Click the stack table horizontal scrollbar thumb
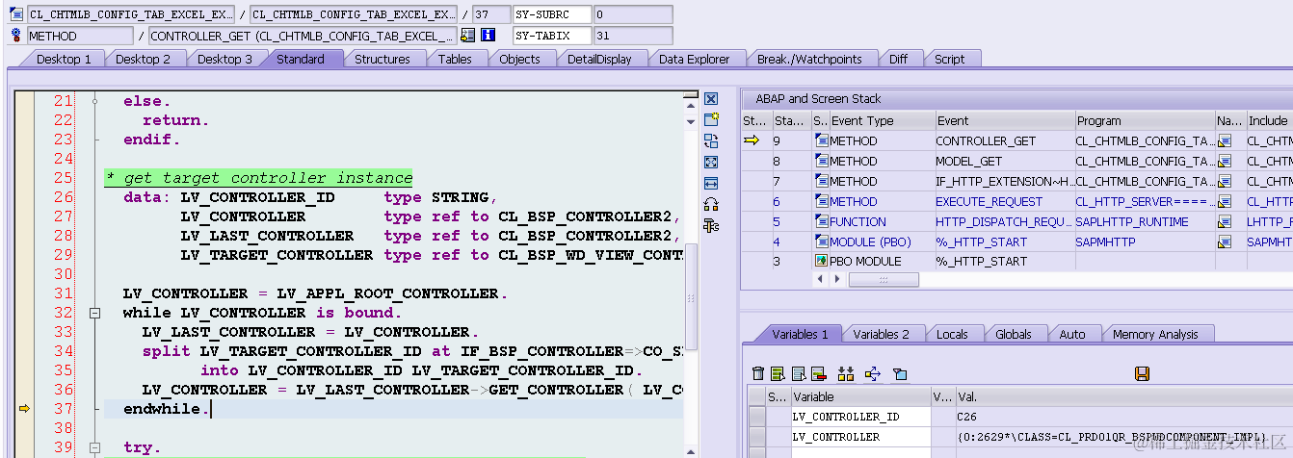 coord(884,279)
